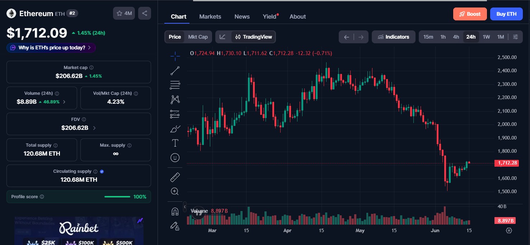Open the News tab

[x=242, y=16]
